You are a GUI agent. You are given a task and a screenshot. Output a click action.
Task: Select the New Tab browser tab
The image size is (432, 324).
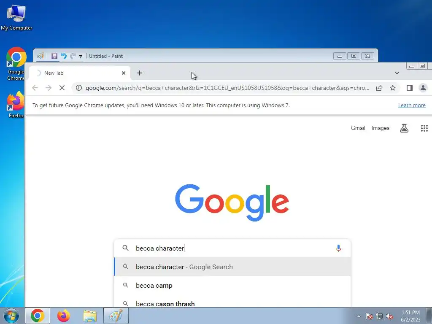click(79, 73)
